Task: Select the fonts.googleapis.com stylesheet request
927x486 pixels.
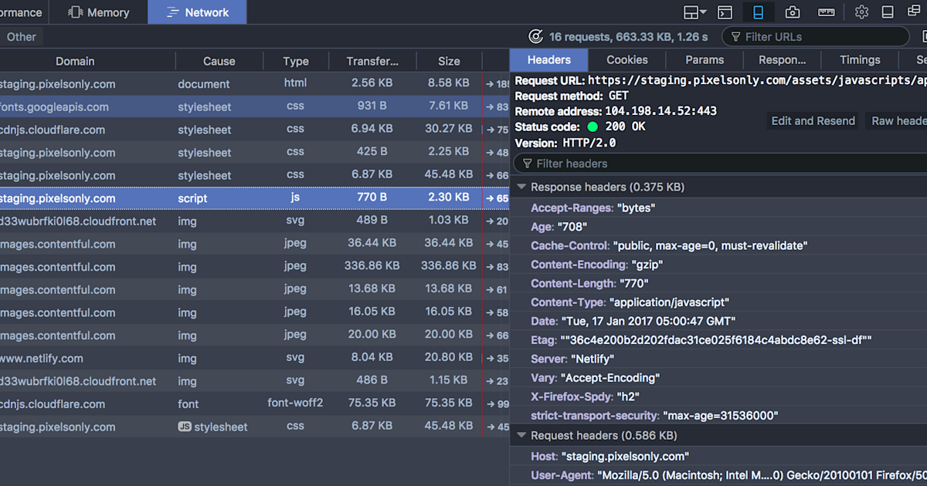Action: point(241,106)
